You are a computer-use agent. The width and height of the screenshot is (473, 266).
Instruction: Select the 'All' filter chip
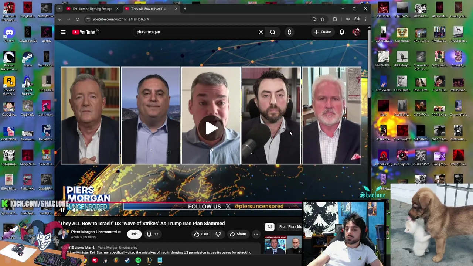(269, 226)
